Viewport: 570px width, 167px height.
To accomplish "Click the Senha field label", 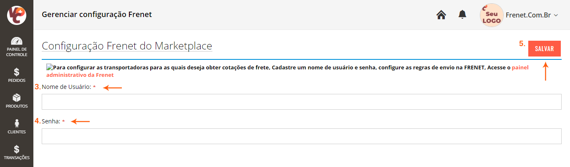I will [x=51, y=121].
